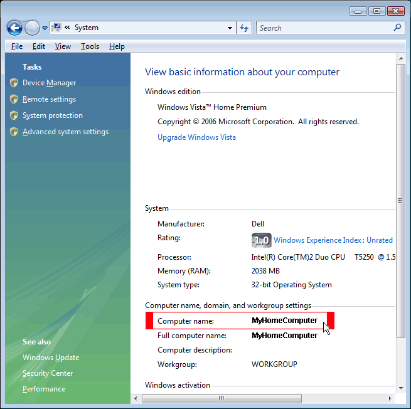Open Security Center under See also
Image resolution: width=411 pixels, height=409 pixels.
tap(48, 373)
